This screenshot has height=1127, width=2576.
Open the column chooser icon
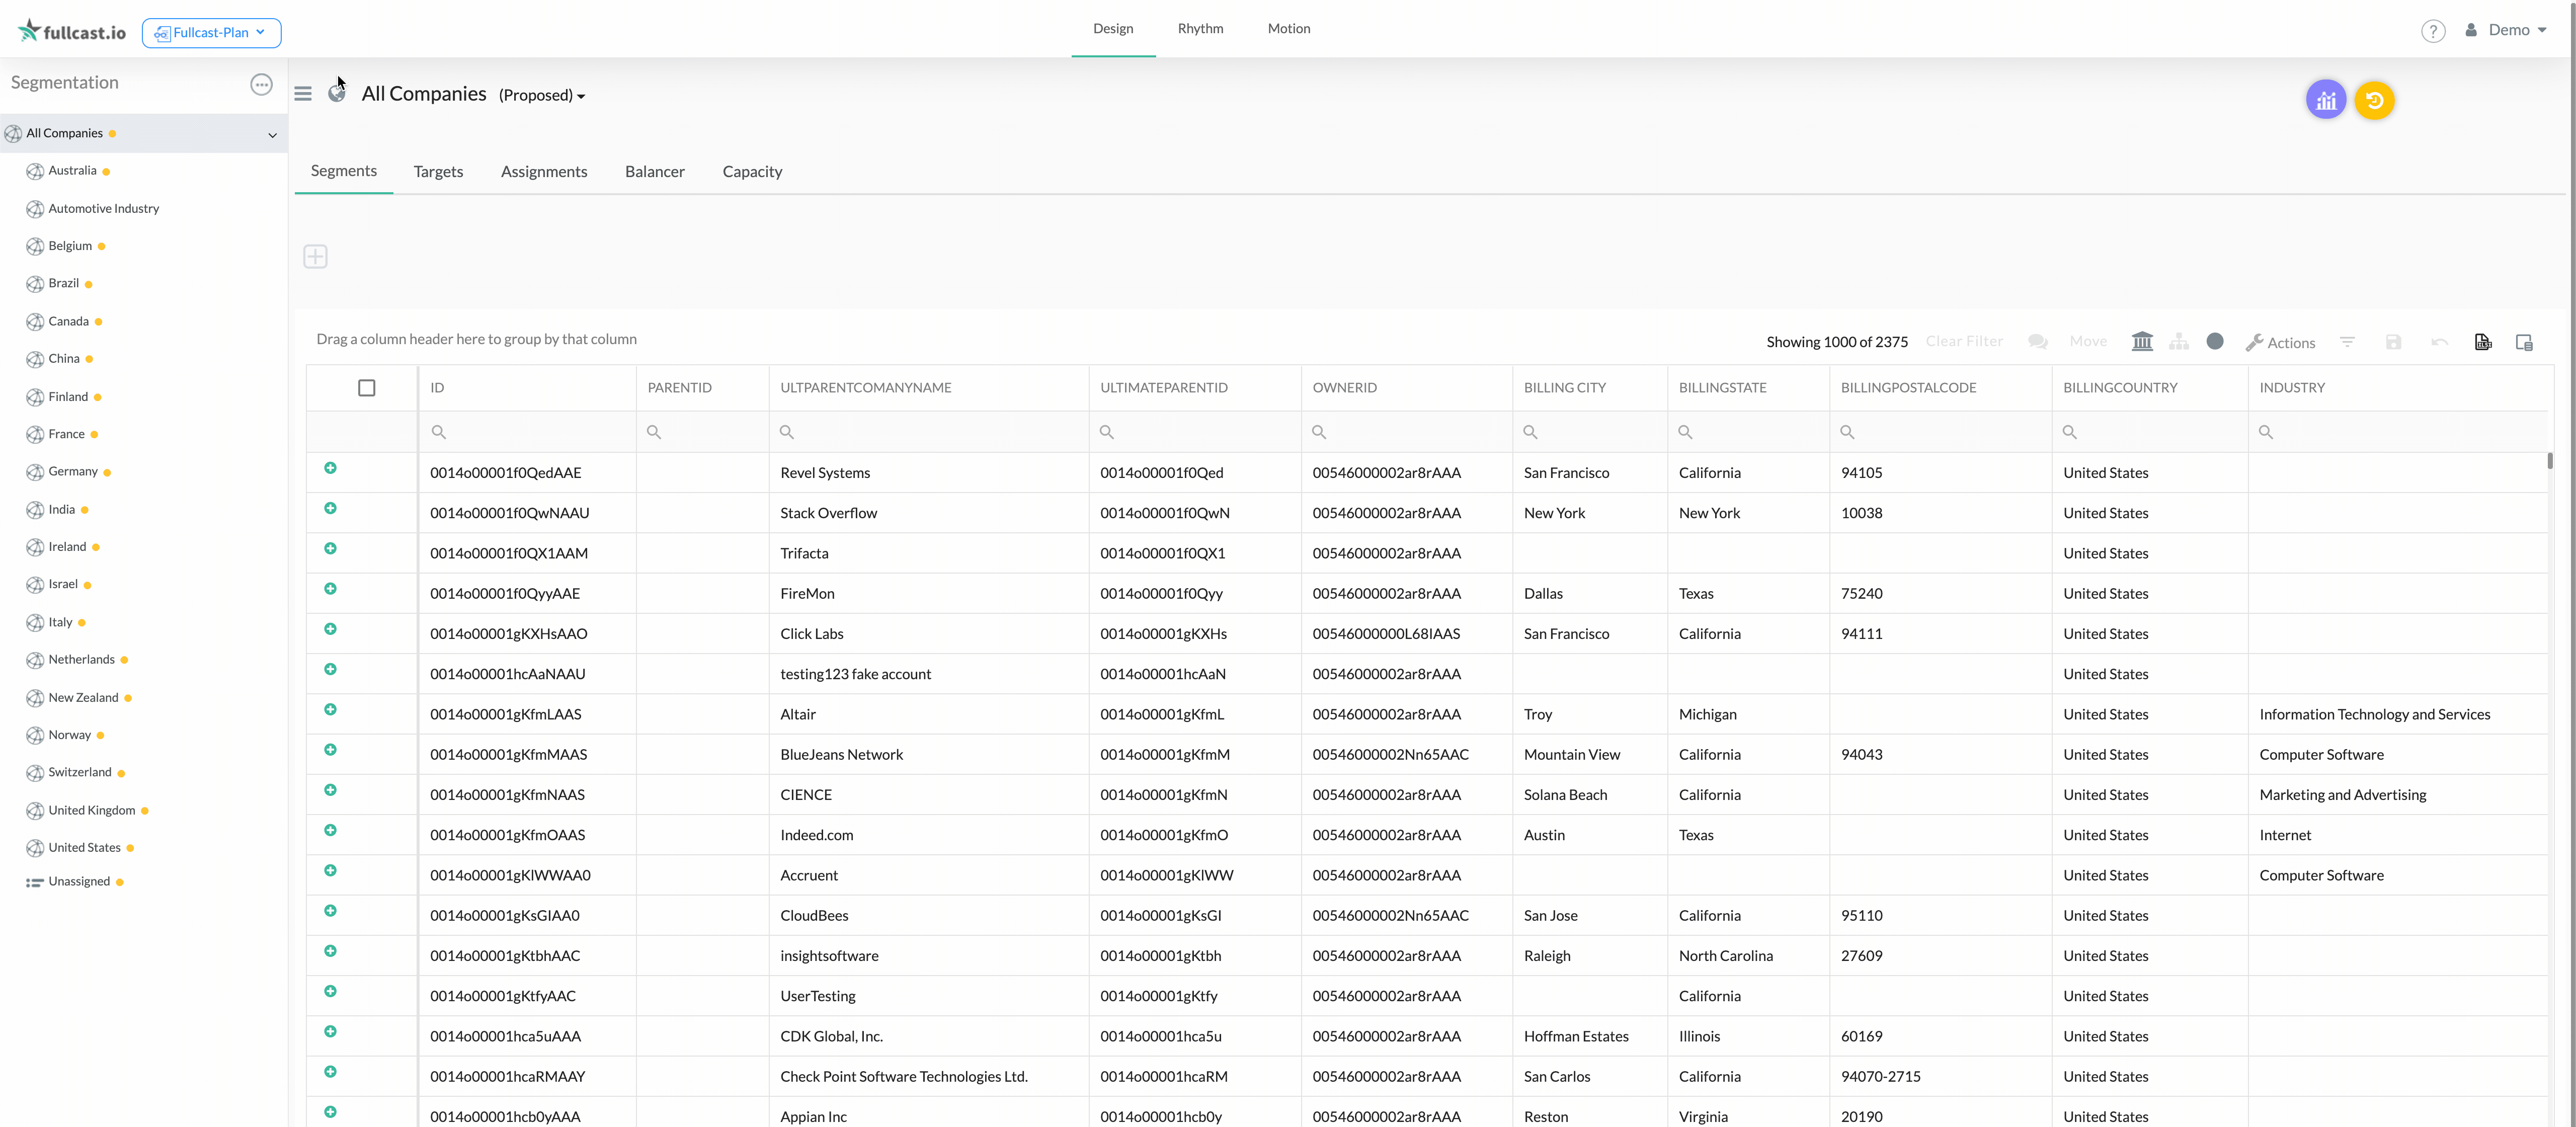(2523, 342)
